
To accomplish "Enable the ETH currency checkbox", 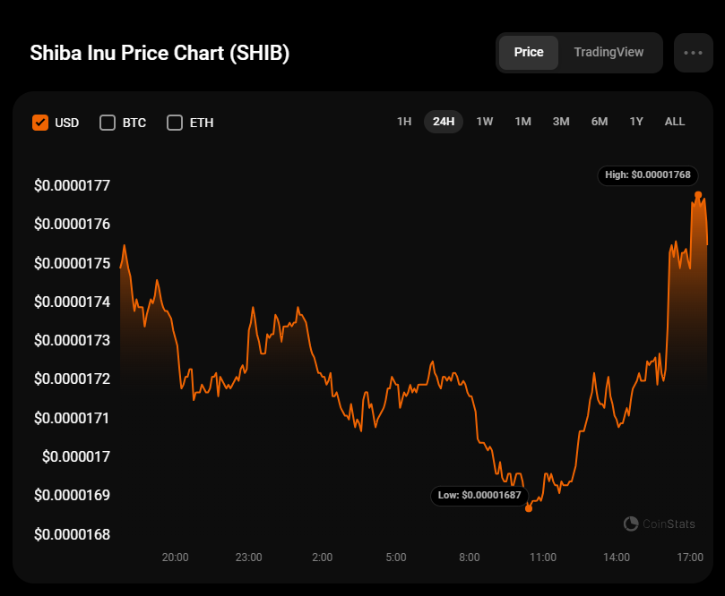I will 175,123.
